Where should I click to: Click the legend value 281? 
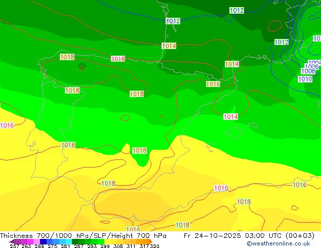pyautogui.click(x=65, y=246)
